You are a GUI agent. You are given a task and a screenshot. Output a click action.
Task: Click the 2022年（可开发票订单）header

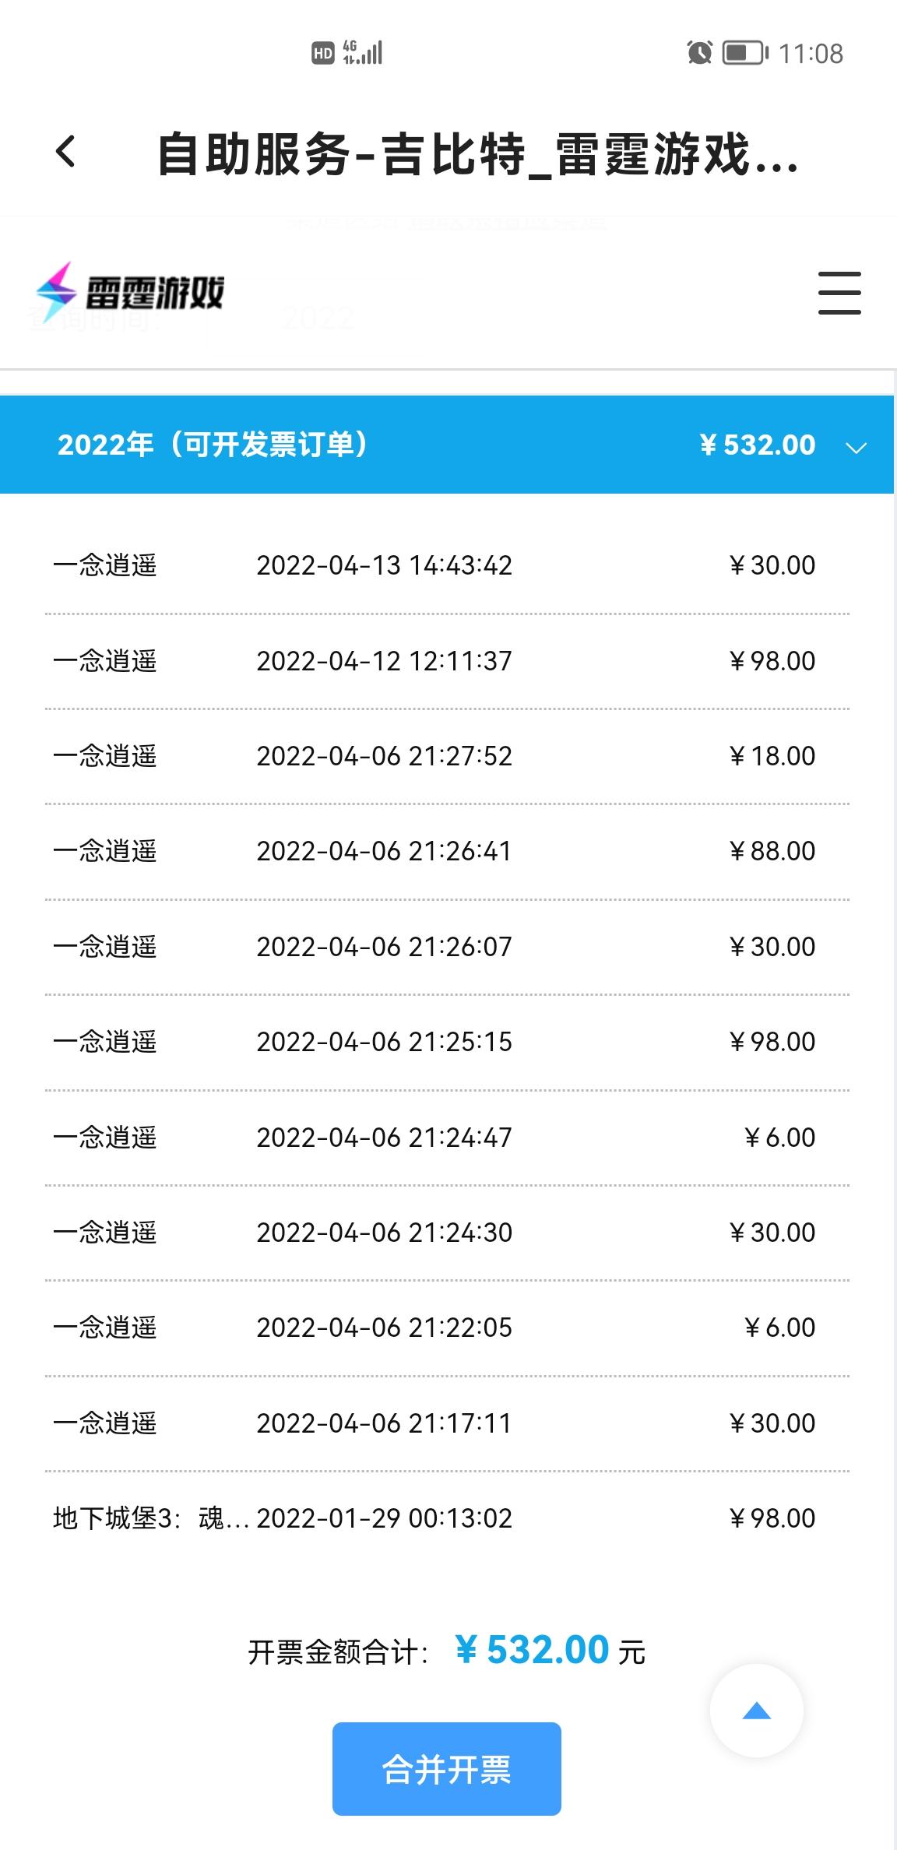tap(212, 445)
